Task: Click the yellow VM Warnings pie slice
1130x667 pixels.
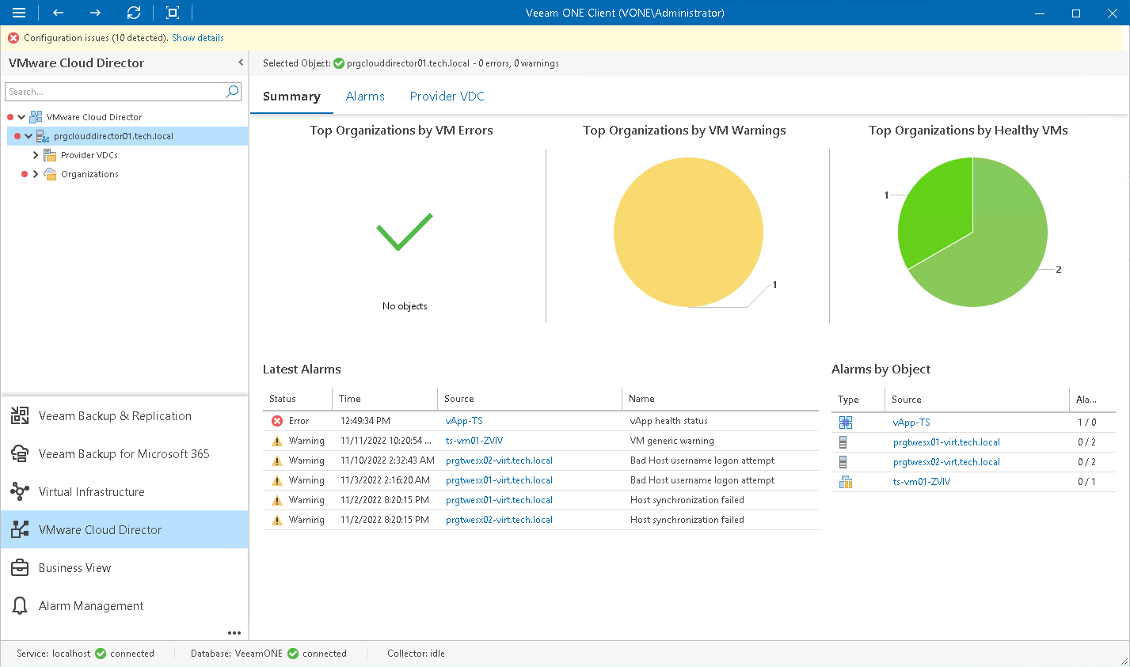Action: point(687,232)
